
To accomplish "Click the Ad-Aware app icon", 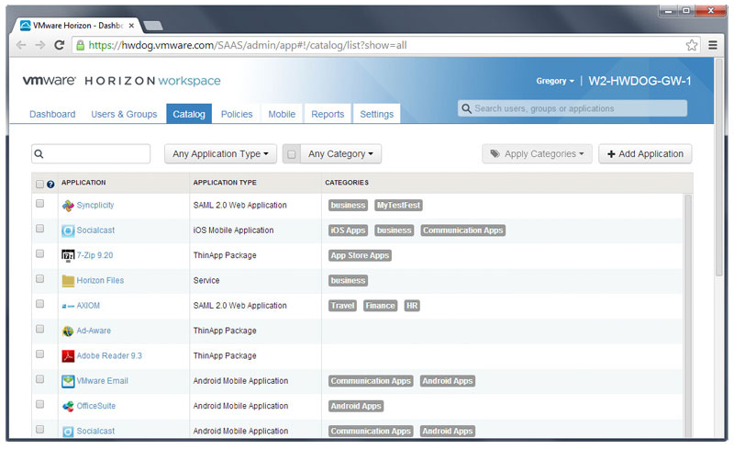I will coord(68,331).
